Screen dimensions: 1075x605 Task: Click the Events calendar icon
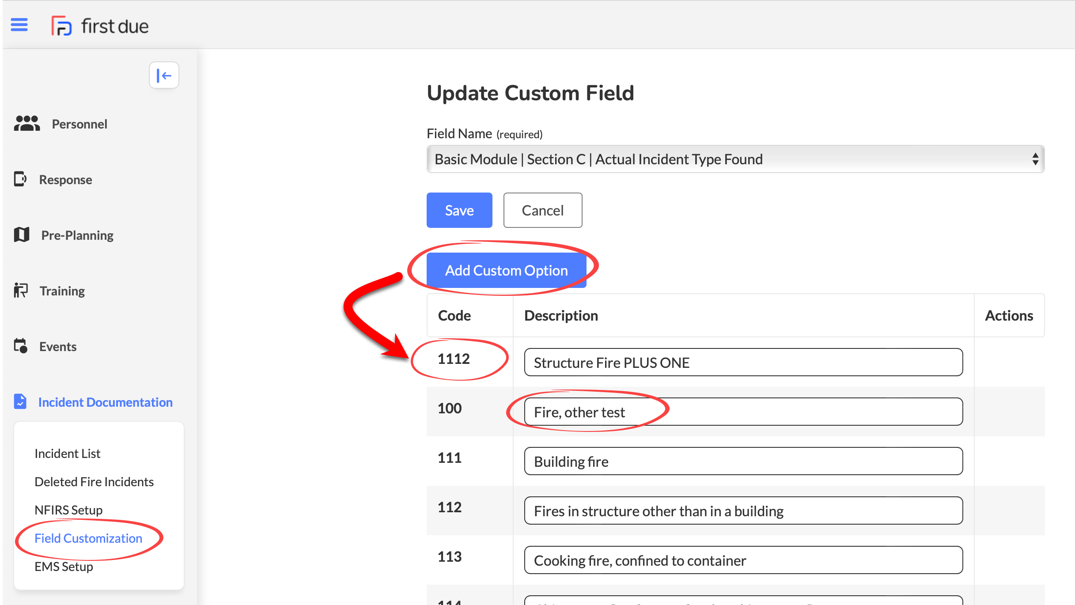(21, 346)
